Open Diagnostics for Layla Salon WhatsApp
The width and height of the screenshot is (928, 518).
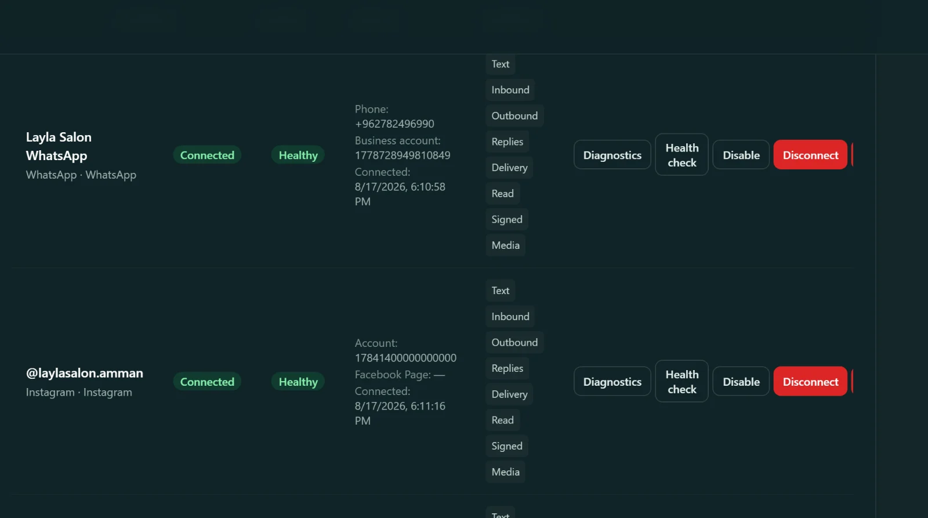[x=612, y=155]
